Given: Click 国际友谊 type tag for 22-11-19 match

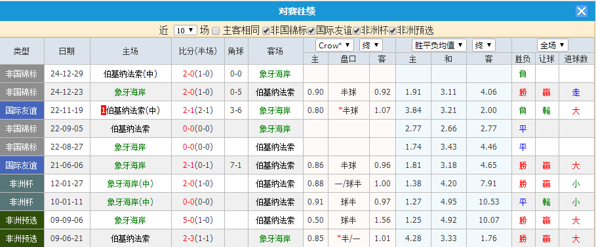Looking at the screenshot, I should [22, 110].
